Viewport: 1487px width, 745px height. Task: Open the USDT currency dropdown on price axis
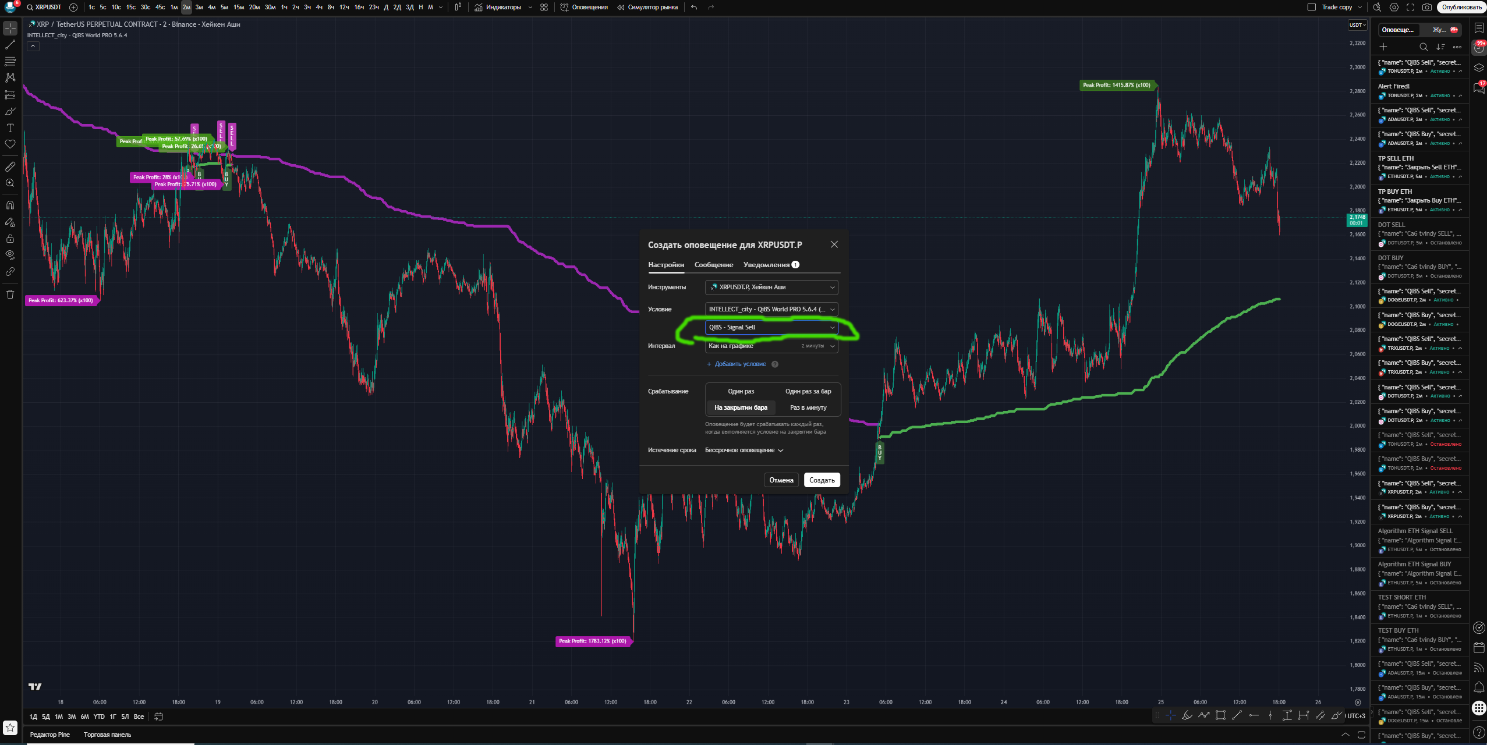click(1357, 25)
